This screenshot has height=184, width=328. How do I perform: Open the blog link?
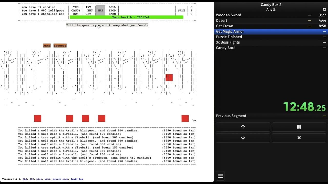point(39,179)
